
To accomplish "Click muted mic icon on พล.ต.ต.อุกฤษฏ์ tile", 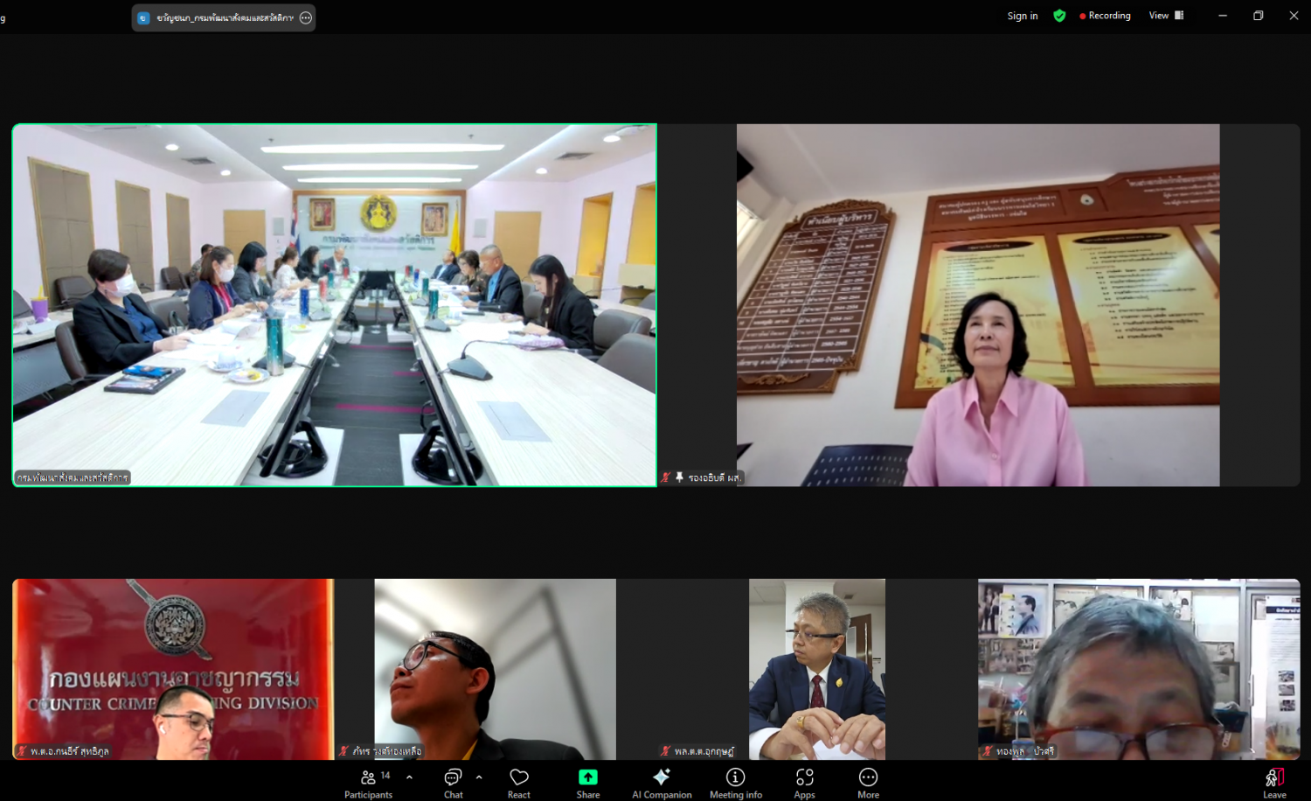I will (x=666, y=750).
